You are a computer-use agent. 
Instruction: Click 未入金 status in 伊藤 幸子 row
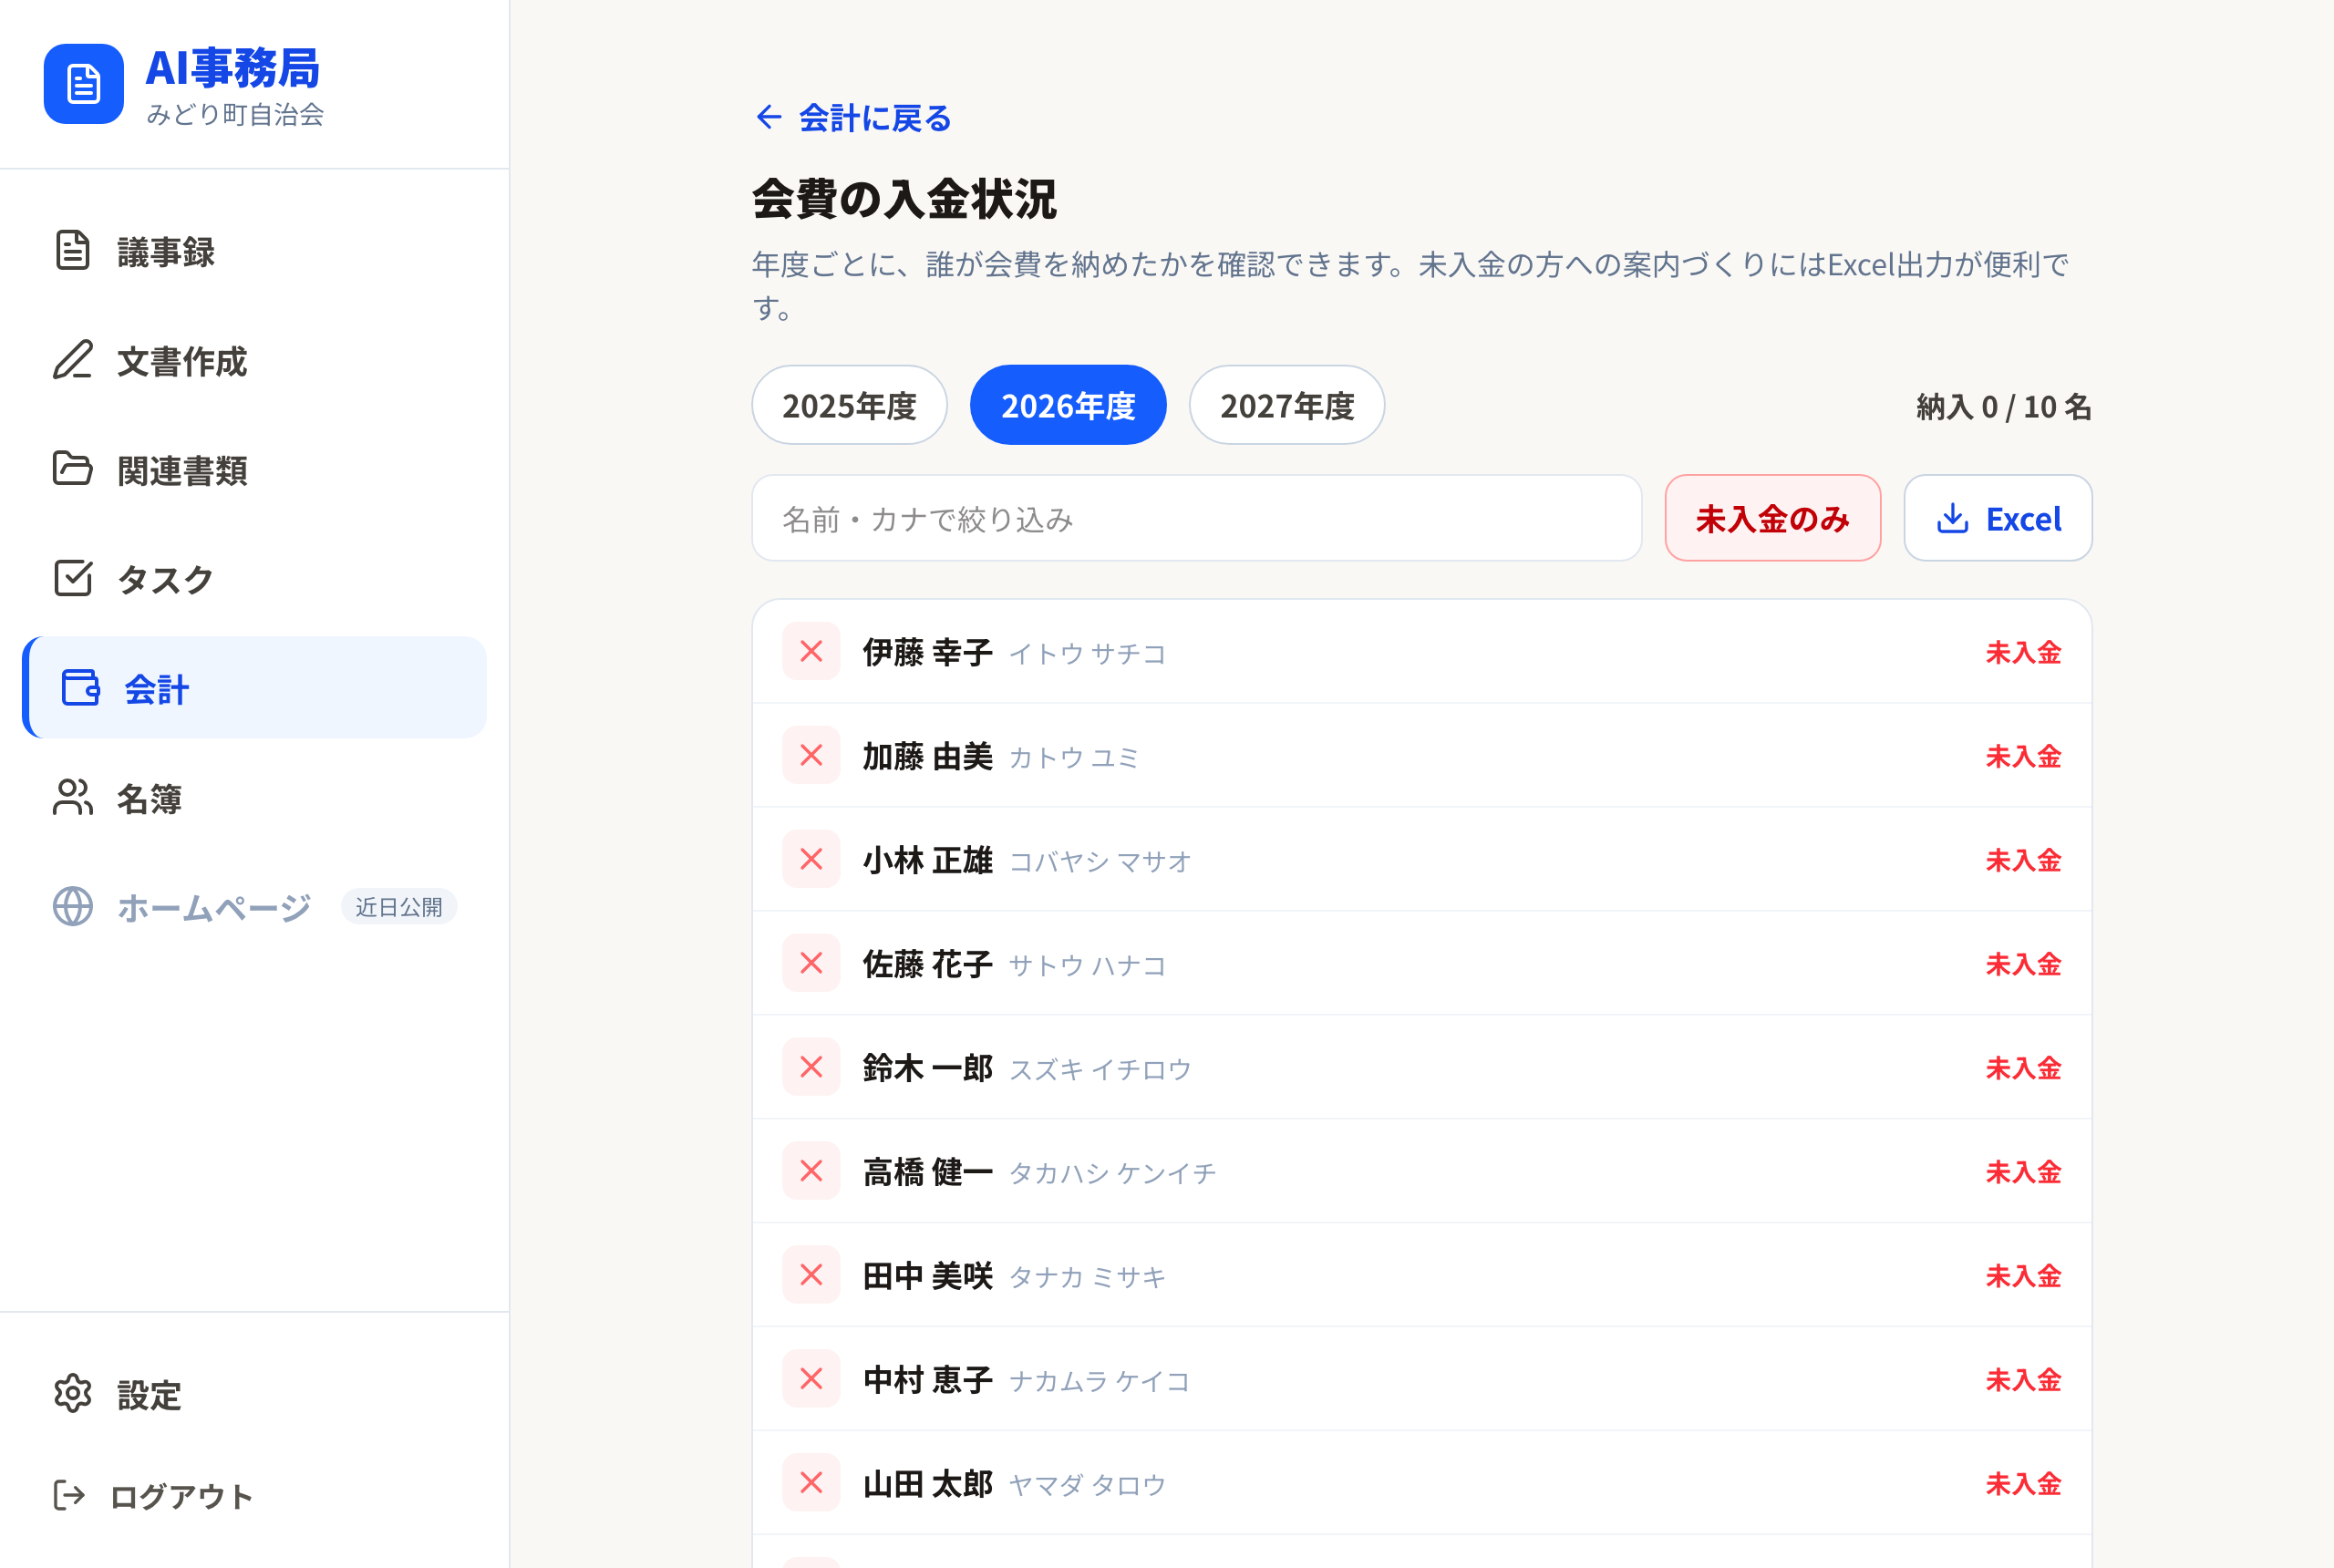click(x=2023, y=652)
